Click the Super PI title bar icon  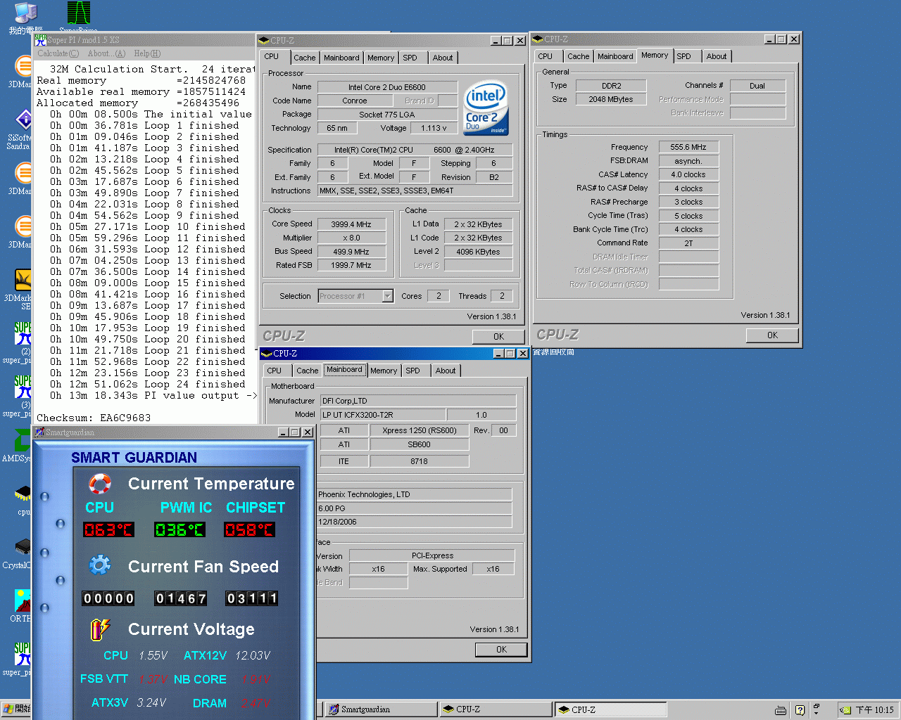[x=41, y=40]
